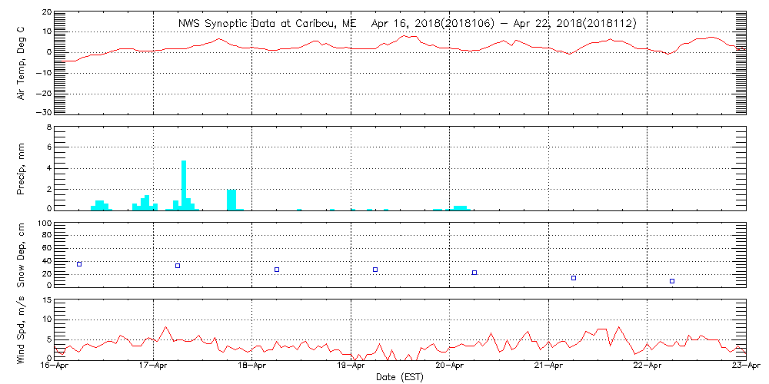Click the 'Date (EST)' x-axis label
The height and width of the screenshot is (384, 769).
tap(401, 377)
